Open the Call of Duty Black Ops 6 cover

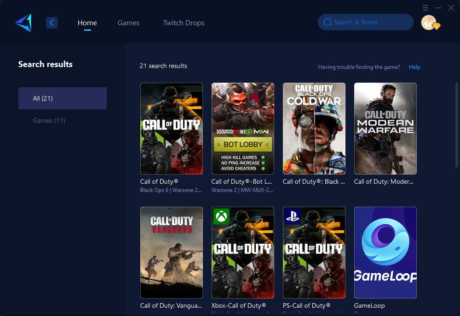point(171,129)
